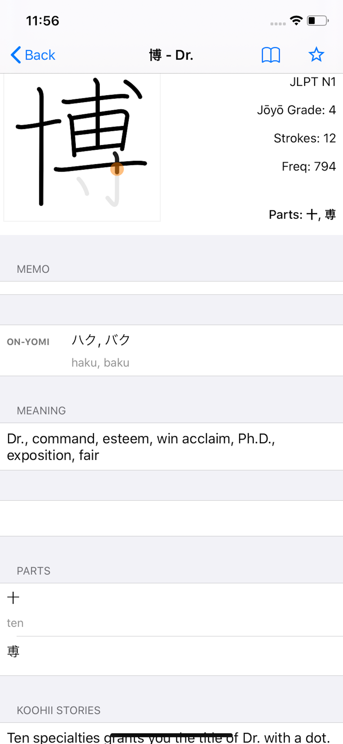Tap the Meaning text starting with Dr.
Image resolution: width=343 pixels, height=744 pixels.
point(141,447)
